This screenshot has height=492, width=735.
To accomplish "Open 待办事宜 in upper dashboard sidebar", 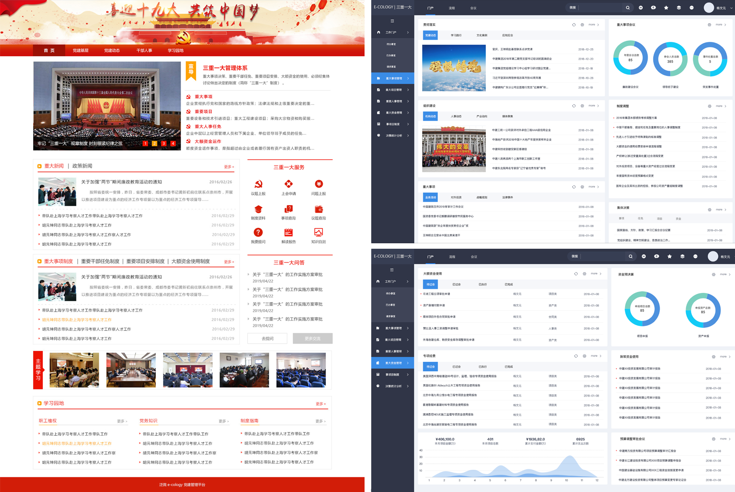I will [x=391, y=44].
